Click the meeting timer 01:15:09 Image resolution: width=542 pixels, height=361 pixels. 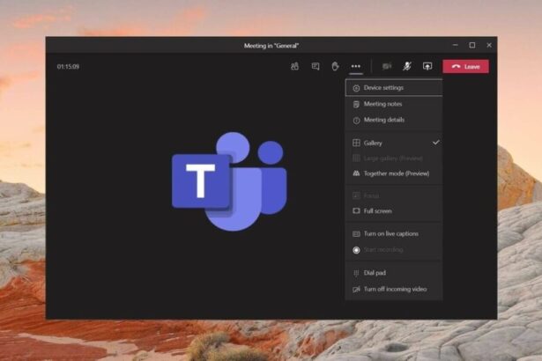(x=68, y=66)
